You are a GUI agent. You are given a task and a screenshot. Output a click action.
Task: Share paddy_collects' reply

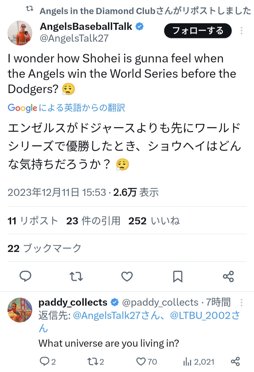tap(235, 362)
